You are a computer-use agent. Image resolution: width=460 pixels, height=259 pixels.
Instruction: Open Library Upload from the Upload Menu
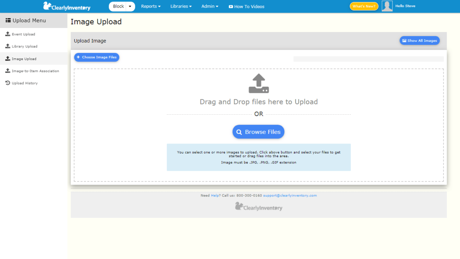[x=24, y=46]
